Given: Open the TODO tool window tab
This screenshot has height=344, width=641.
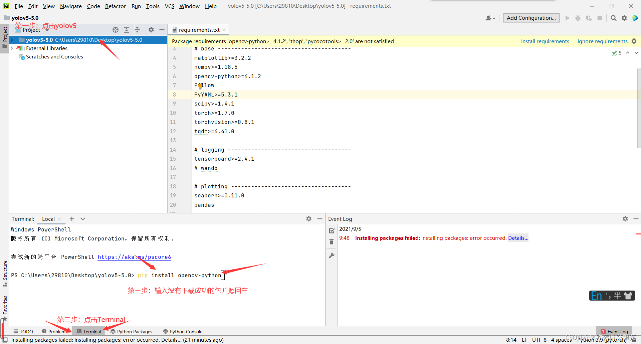Looking at the screenshot, I should [23, 331].
